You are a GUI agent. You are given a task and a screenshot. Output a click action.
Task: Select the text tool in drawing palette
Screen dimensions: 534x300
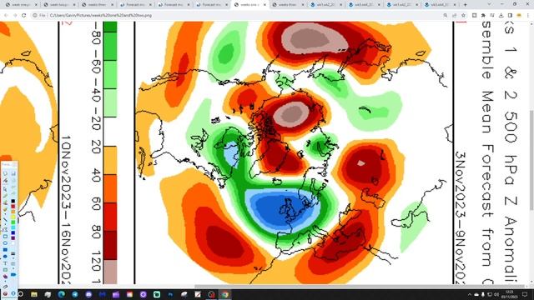(5, 263)
